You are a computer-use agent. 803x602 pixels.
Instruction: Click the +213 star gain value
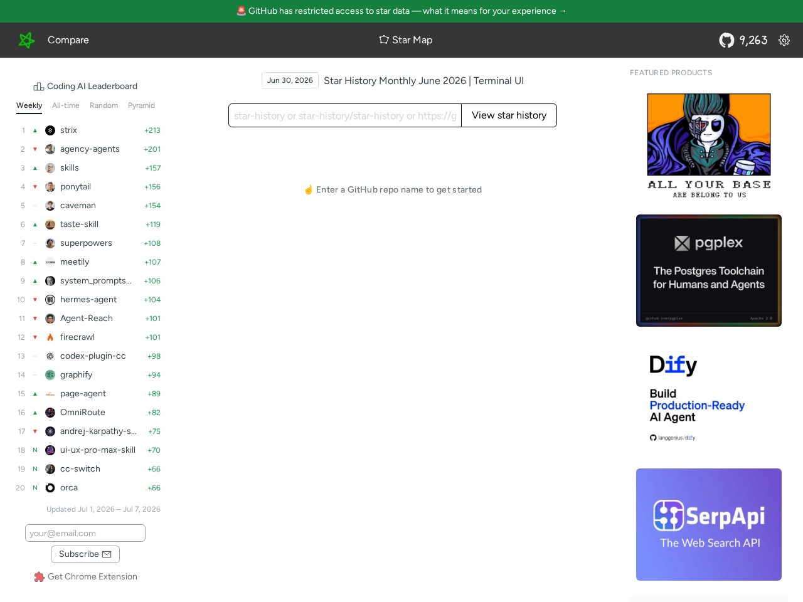(x=152, y=130)
